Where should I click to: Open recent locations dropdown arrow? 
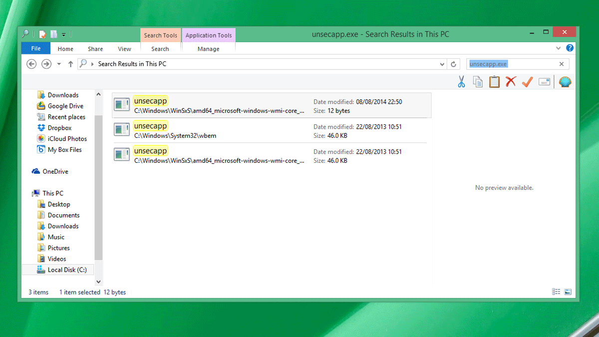(59, 64)
